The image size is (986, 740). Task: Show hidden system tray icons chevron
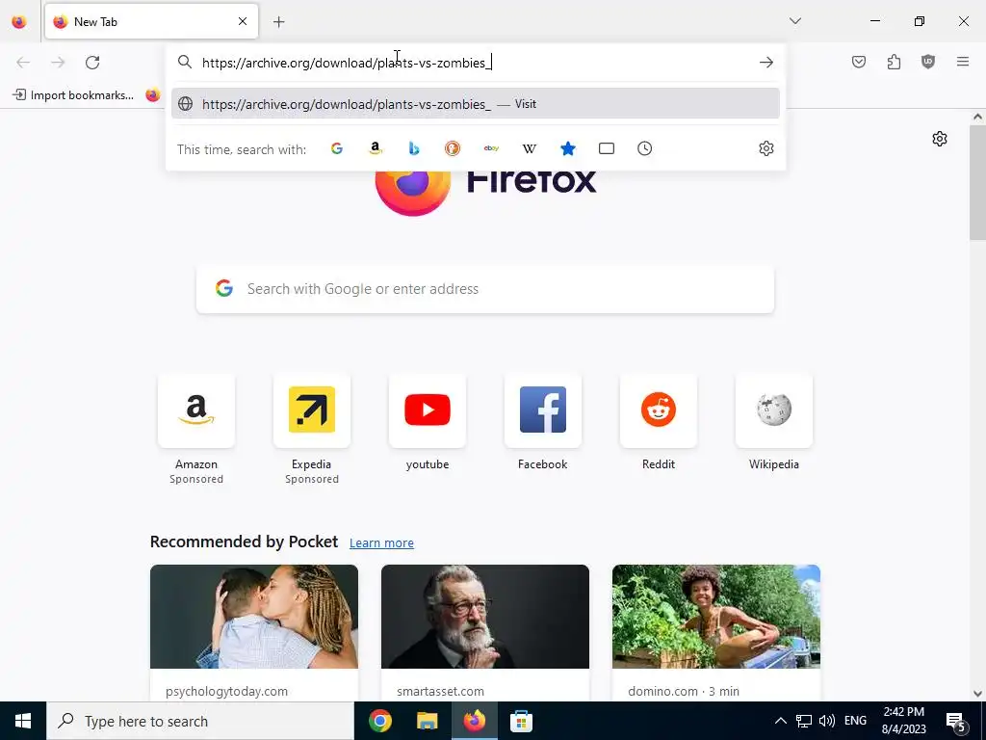pos(780,721)
